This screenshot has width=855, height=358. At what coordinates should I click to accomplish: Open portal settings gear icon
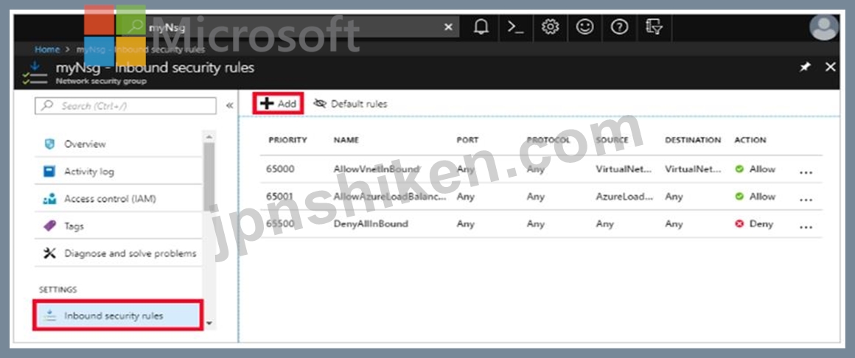click(550, 27)
